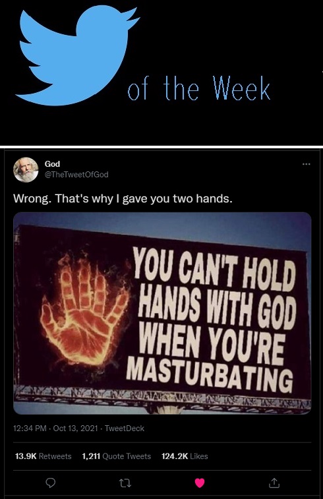This screenshot has height=499, width=323.
Task: Click the 'of the Week' header text
Action: coord(199,88)
